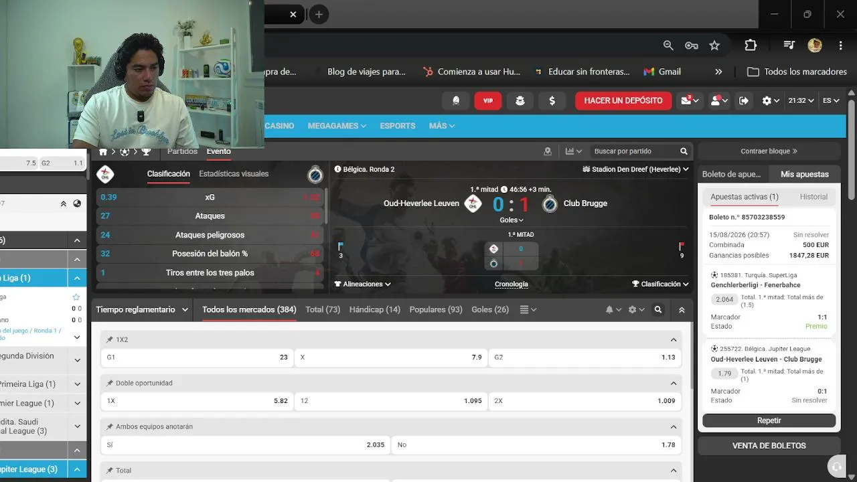Click the map pin icon beside match search
Screen dimensions: 857x482
coord(548,151)
